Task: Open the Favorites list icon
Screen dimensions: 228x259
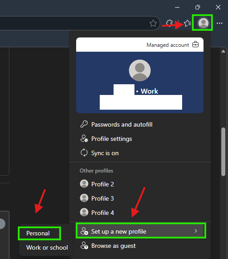Action: (x=187, y=23)
